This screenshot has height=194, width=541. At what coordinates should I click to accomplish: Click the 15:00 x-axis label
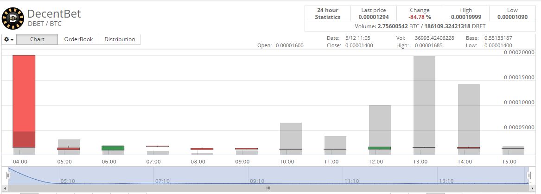509,162
